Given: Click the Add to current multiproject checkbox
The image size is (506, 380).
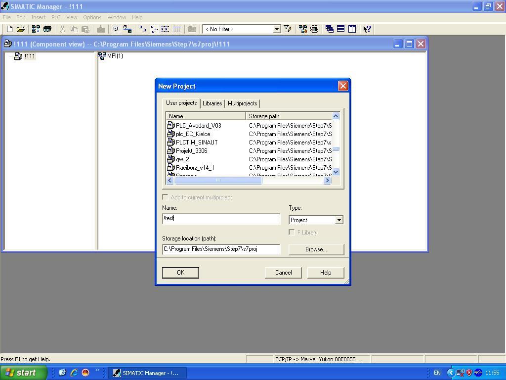Looking at the screenshot, I should pyautogui.click(x=165, y=197).
